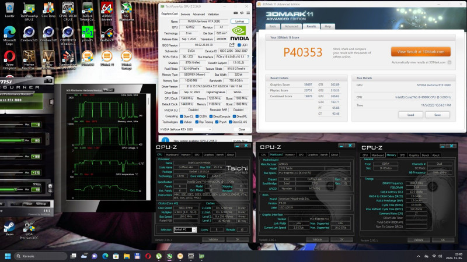Toggle DirectCompute checkbox in GPU-Z

(211, 116)
